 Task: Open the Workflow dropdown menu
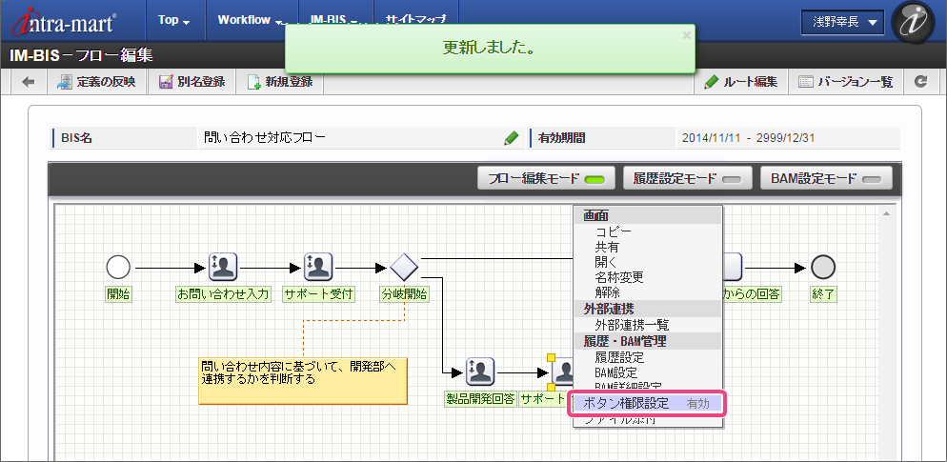[x=252, y=20]
